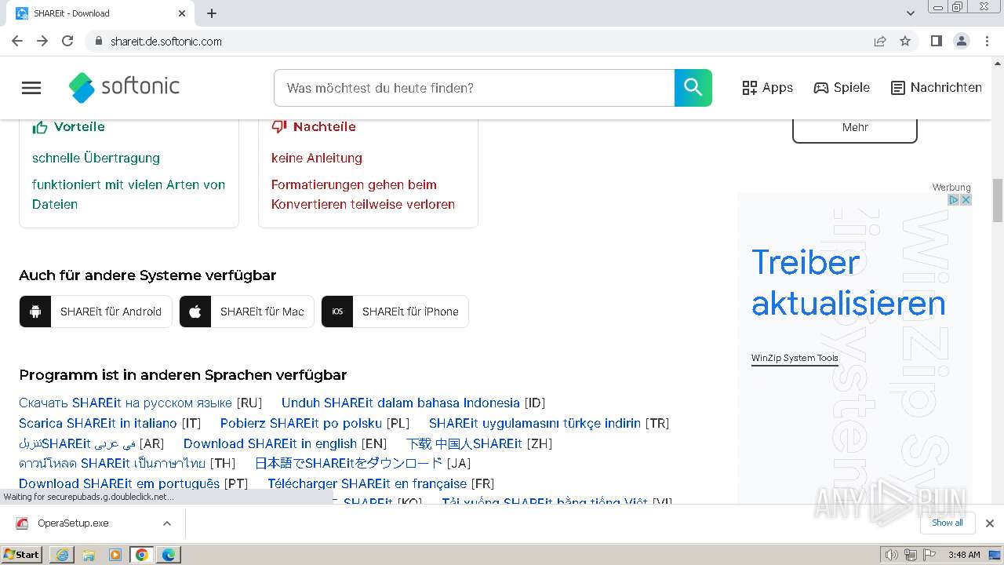Click the green search magnifier button
Image resolution: width=1004 pixels, height=565 pixels.
693,88
